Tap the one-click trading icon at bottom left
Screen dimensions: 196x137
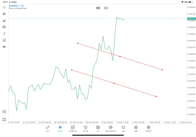point(4,119)
